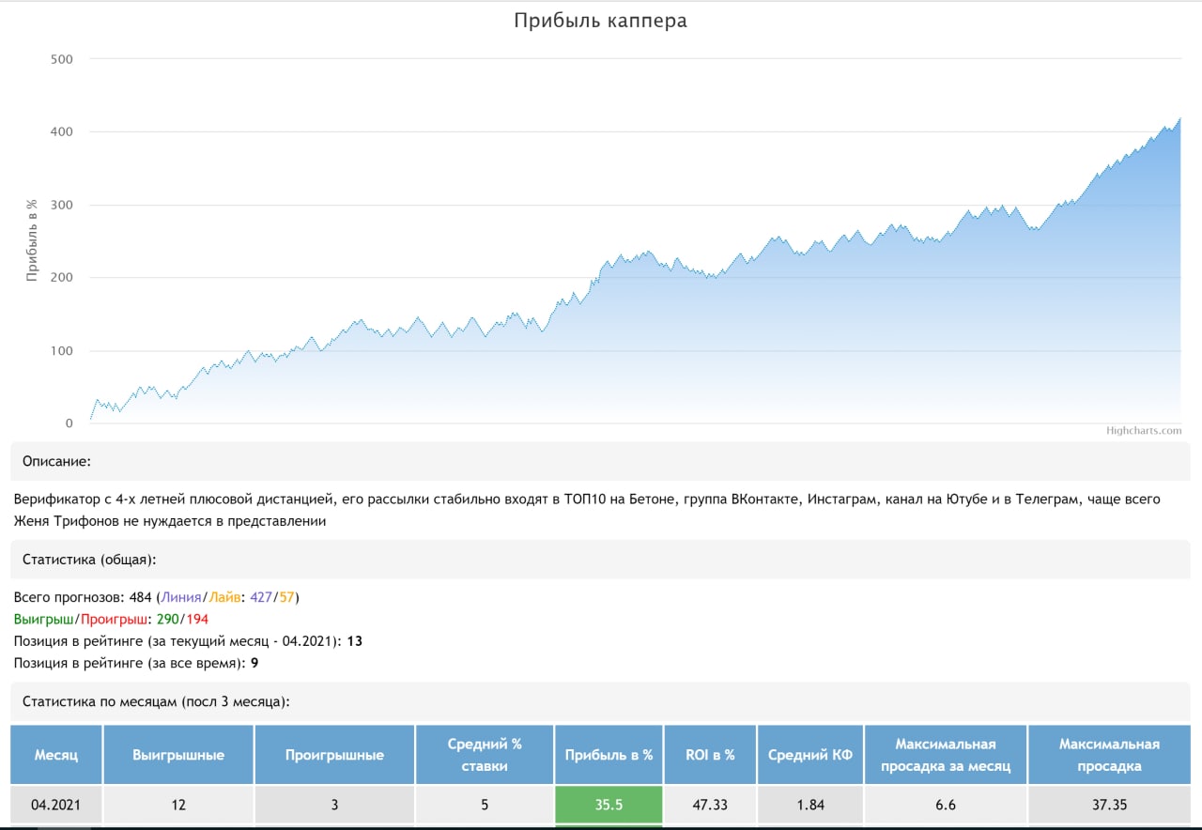The width and height of the screenshot is (1202, 830).
Task: Click the green "Выигрыш" label
Action: pyautogui.click(x=43, y=620)
